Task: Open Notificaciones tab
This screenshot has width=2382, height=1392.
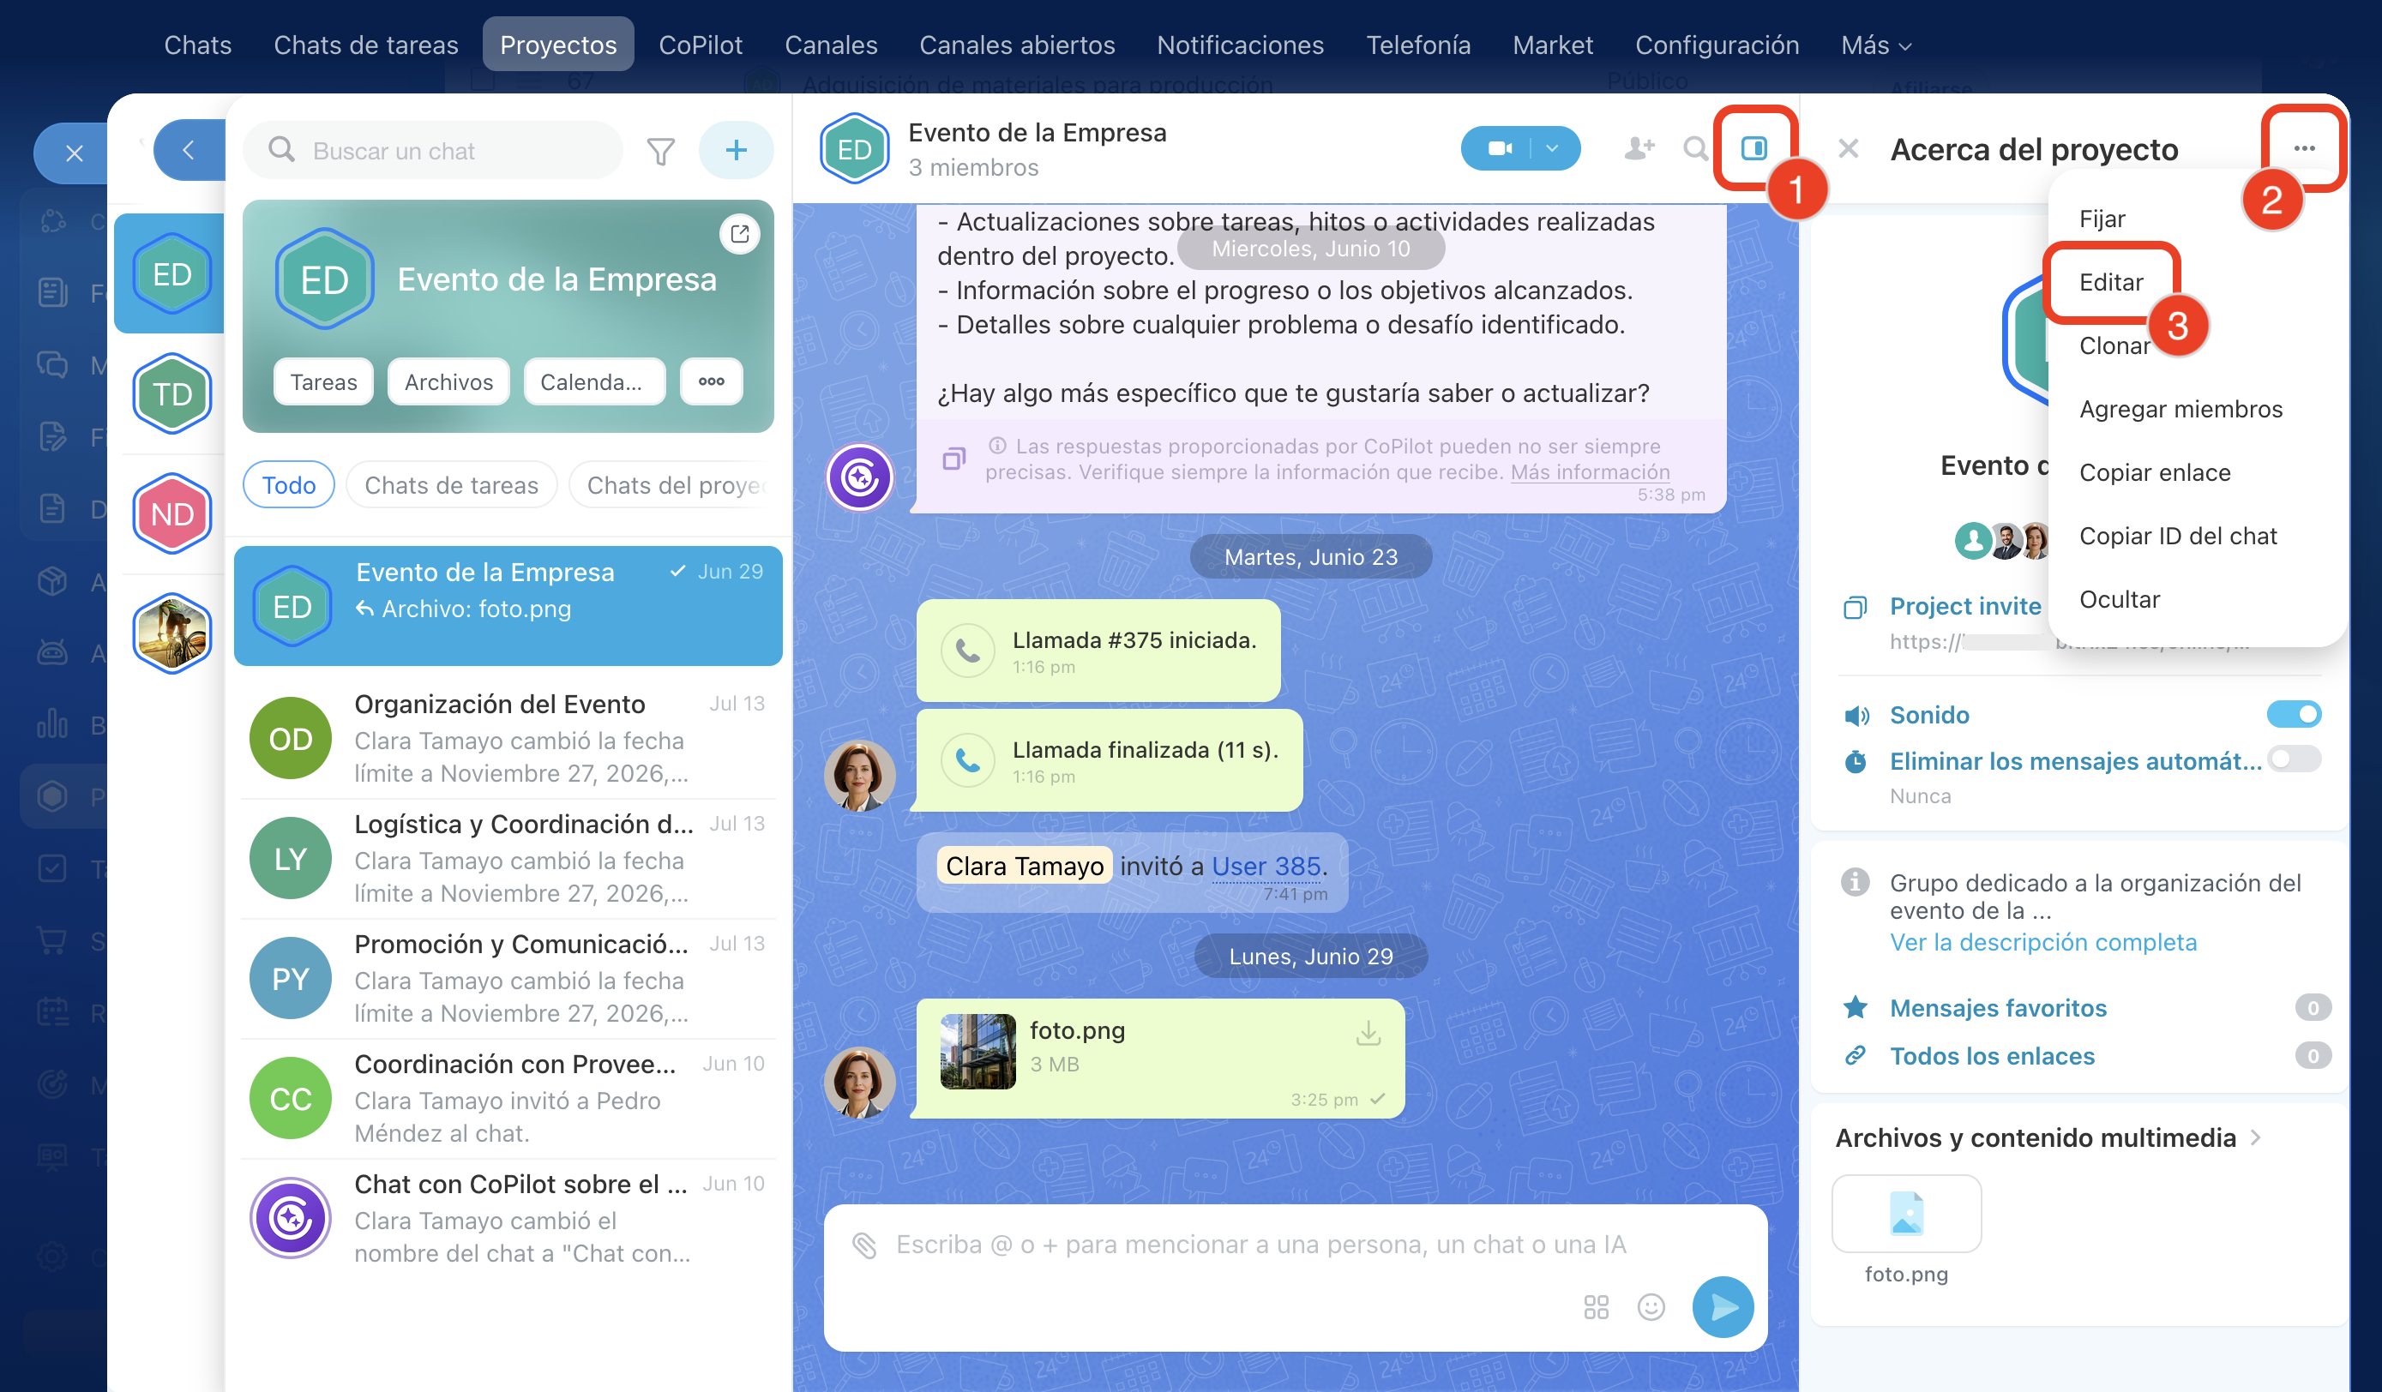Action: 1240,45
